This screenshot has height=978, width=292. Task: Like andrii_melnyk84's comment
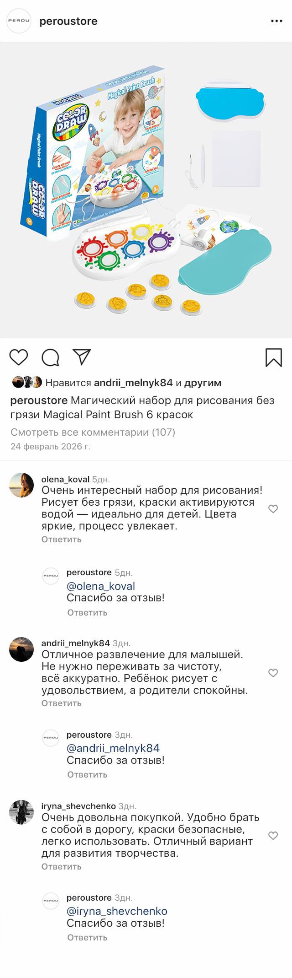[273, 673]
